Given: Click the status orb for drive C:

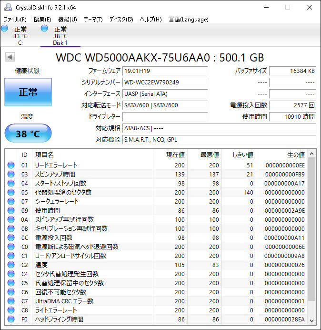Looking at the screenshot, I should coord(4,28).
